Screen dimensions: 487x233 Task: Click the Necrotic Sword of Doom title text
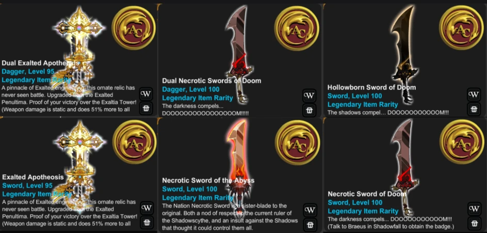pos(367,194)
